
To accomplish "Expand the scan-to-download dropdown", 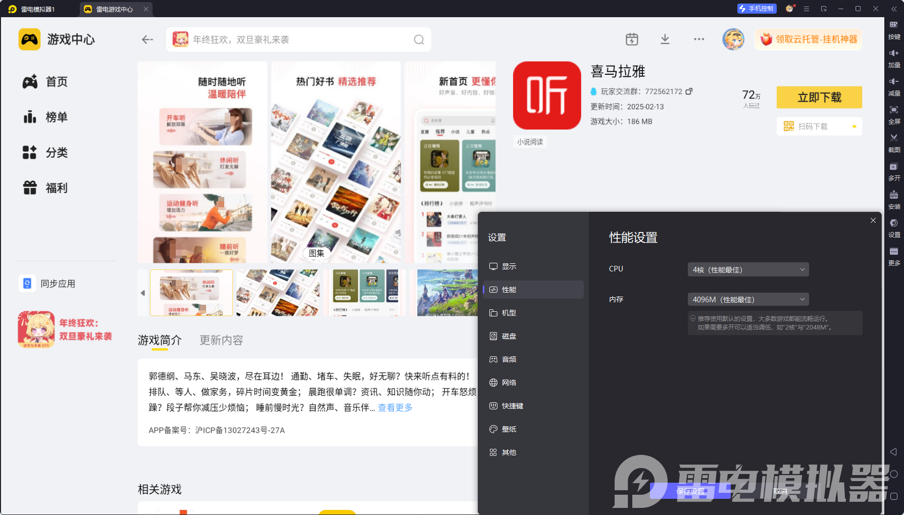I will [x=854, y=126].
